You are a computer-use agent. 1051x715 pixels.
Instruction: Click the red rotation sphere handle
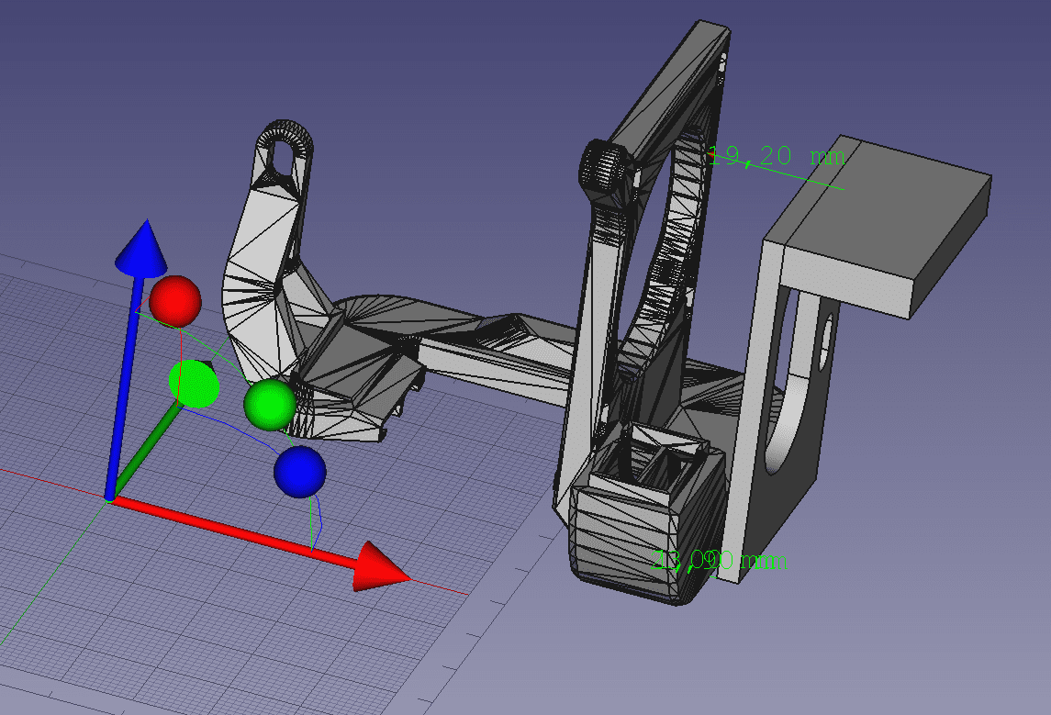(x=175, y=302)
